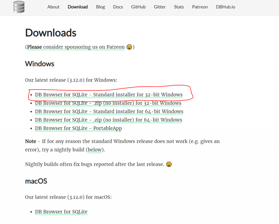Click the grinning emoji after Patreon link
The width and height of the screenshot is (279, 224).
[x=129, y=47]
